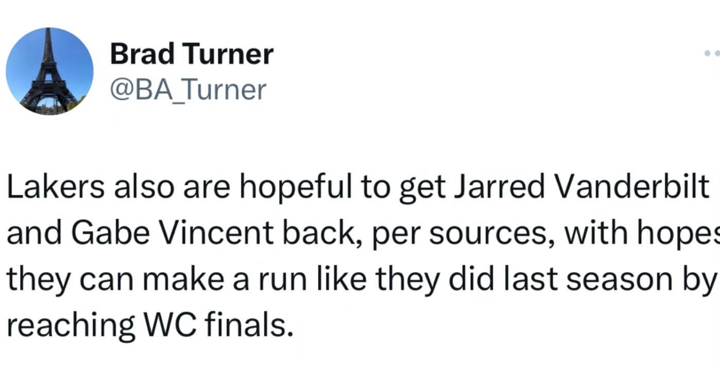Click the @BA_Turner handle
Viewport: 720px width, 371px height.
188,90
